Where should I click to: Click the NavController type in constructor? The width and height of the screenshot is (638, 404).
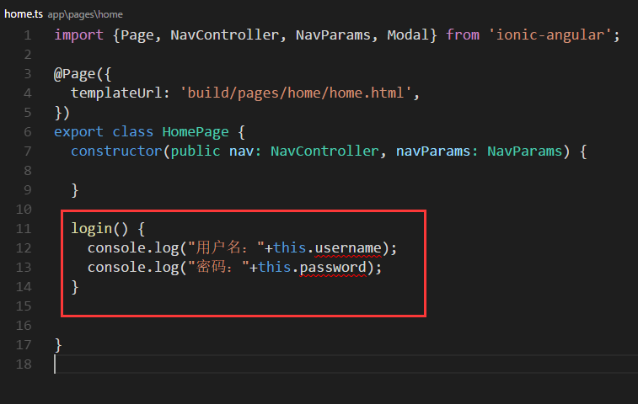coord(324,151)
